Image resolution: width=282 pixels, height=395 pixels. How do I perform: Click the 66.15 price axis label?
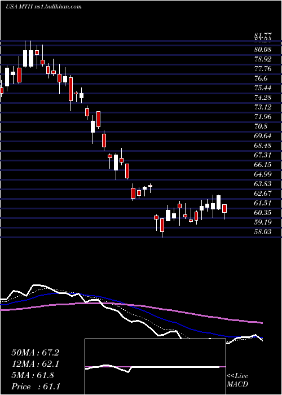pyautogui.click(x=263, y=165)
